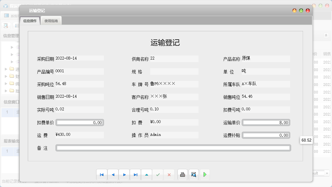Click the 信息管理 panel header
This screenshot has width=332, height=187.
[x=10, y=36]
